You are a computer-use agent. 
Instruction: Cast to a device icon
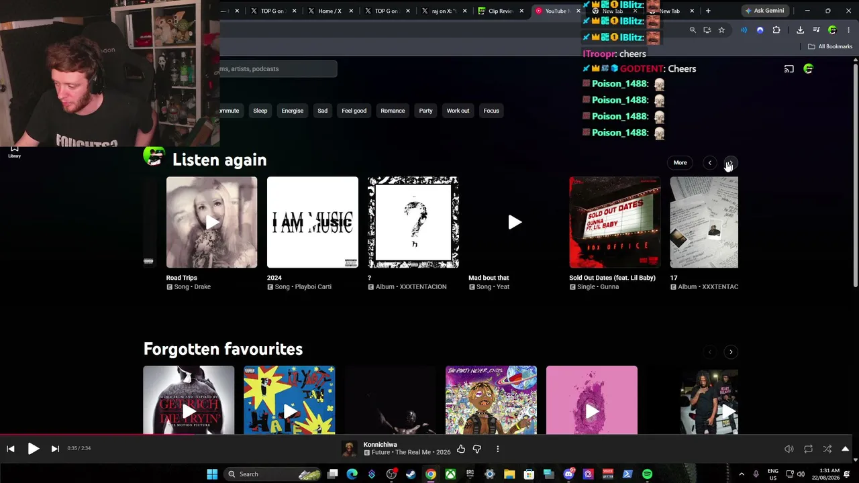(789, 68)
